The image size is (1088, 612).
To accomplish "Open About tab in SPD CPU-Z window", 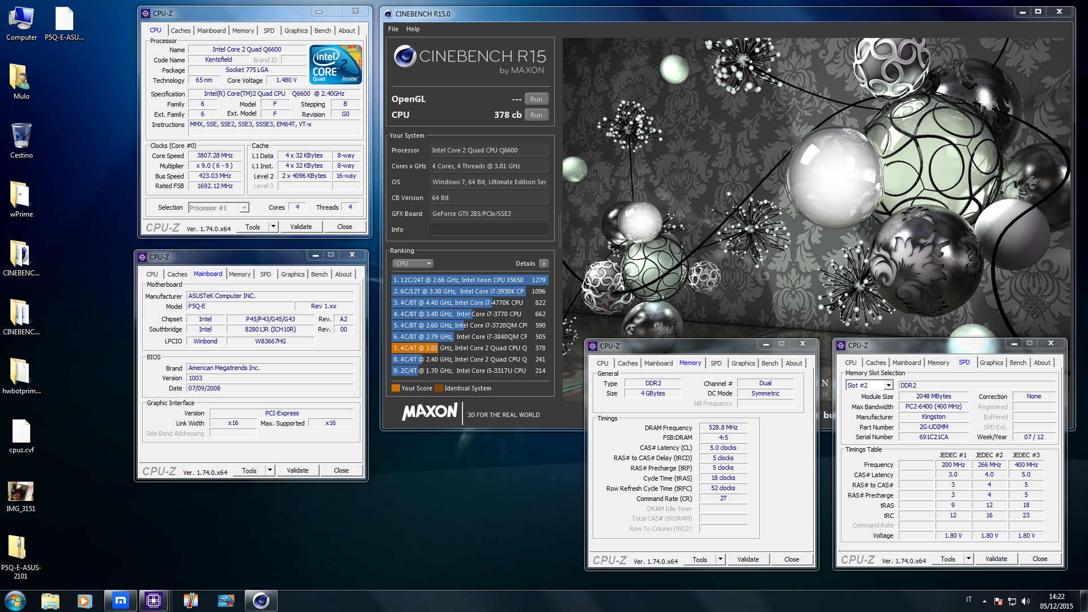I will (1042, 363).
